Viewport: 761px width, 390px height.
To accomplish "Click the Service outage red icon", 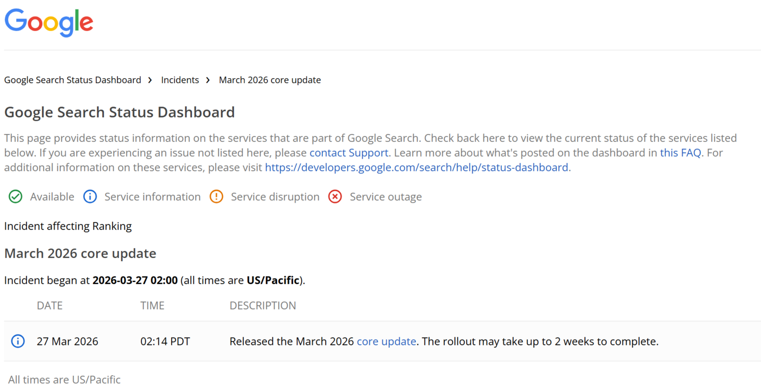I will pos(335,197).
